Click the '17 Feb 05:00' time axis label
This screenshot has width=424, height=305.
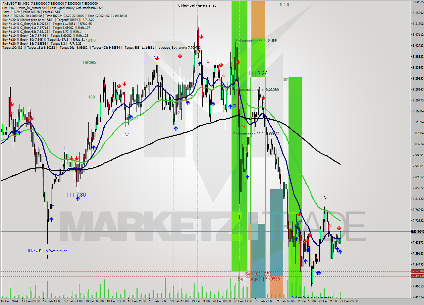[31, 301]
